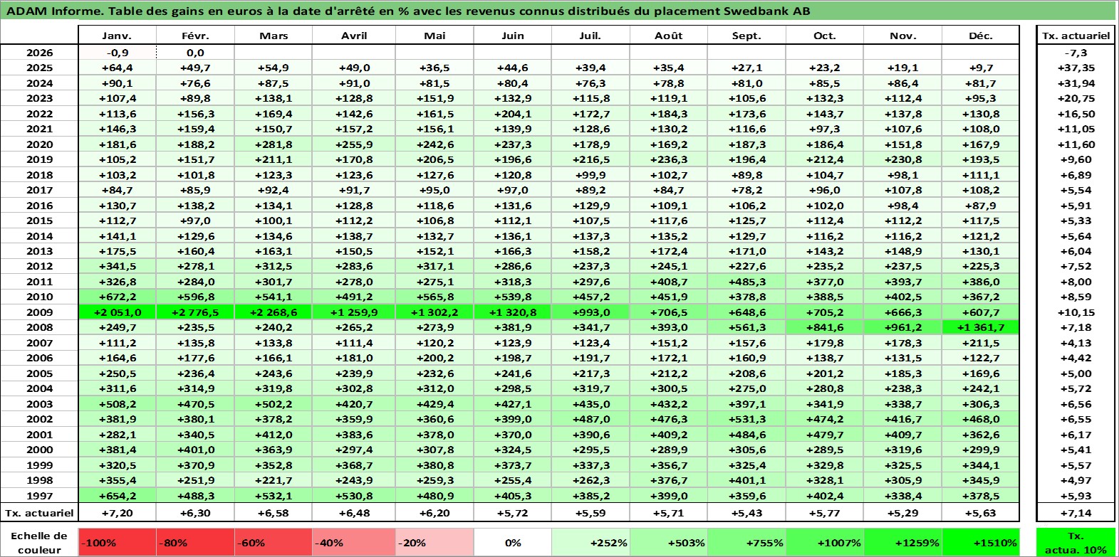Click the cell showing +1 259,9
The height and width of the screenshot is (557, 1119).
354,312
